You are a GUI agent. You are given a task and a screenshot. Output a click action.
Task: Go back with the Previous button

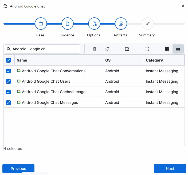coord(18,169)
